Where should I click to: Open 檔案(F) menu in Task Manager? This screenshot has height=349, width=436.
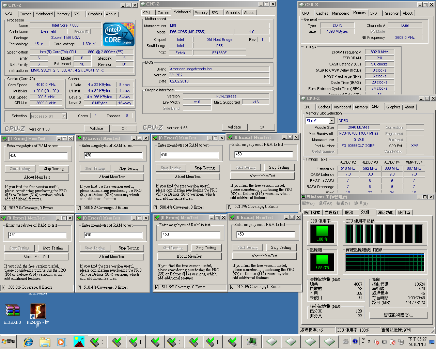pos(308,203)
